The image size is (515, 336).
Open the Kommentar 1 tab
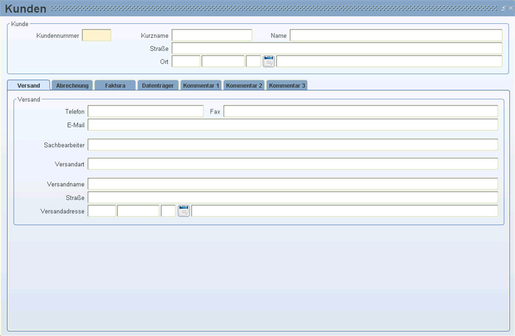click(x=201, y=85)
